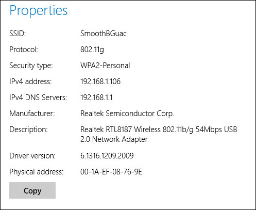
Task: Click the protocol value 802.11g
Action: point(92,50)
